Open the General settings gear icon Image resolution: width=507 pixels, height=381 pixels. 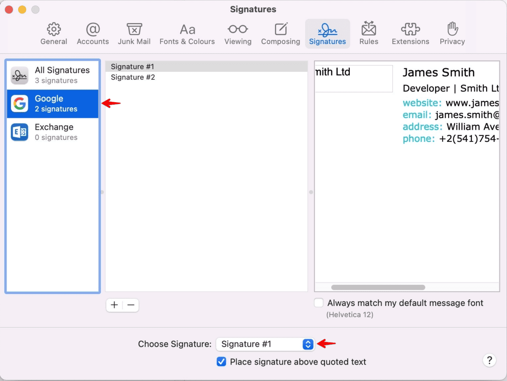click(x=54, y=30)
